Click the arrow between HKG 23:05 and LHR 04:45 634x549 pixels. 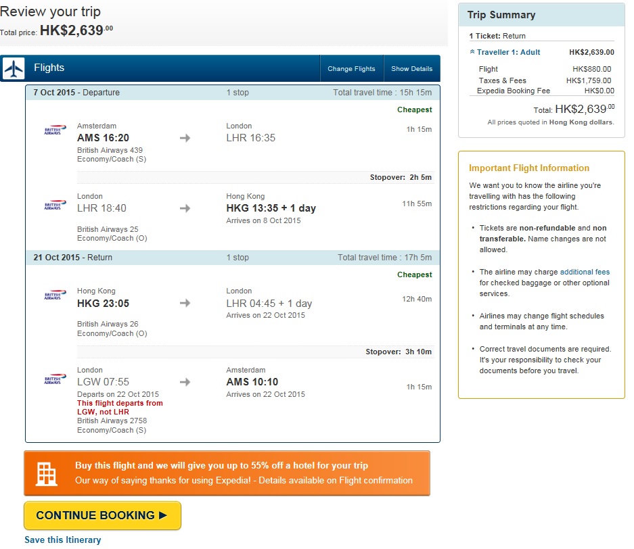pyautogui.click(x=185, y=303)
